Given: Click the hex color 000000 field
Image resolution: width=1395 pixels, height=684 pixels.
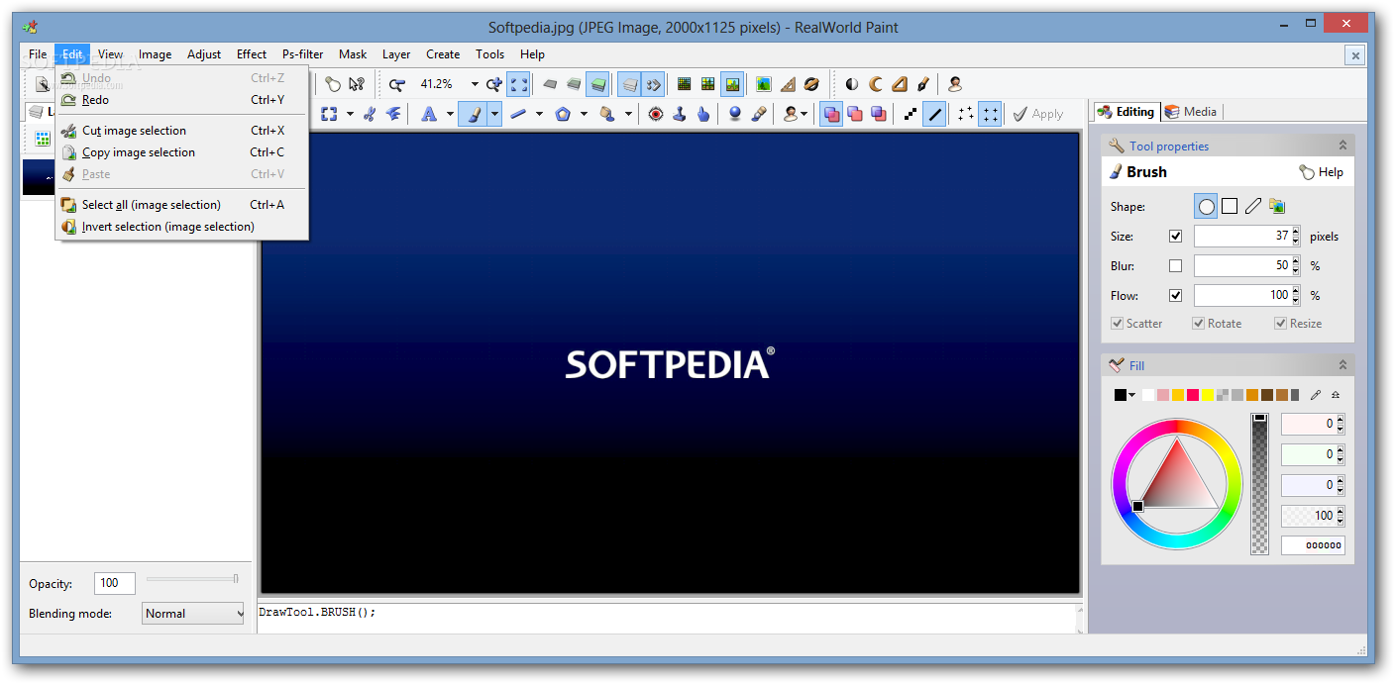Looking at the screenshot, I should click(x=1313, y=545).
